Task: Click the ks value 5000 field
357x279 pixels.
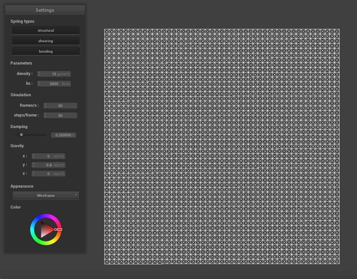Action: (54, 84)
